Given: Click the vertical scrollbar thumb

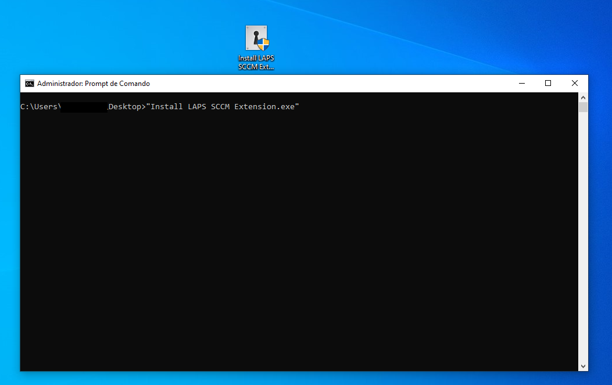Looking at the screenshot, I should [x=583, y=107].
